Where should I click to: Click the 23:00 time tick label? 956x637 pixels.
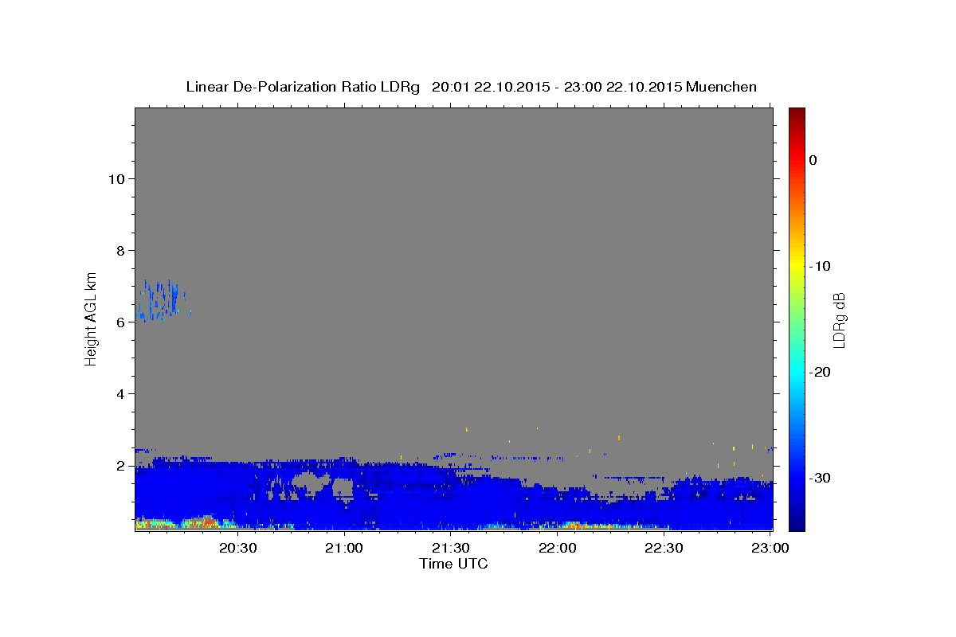(770, 548)
